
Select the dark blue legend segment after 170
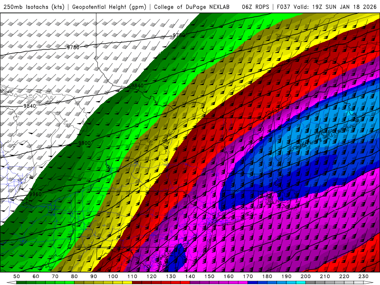tap(253, 283)
